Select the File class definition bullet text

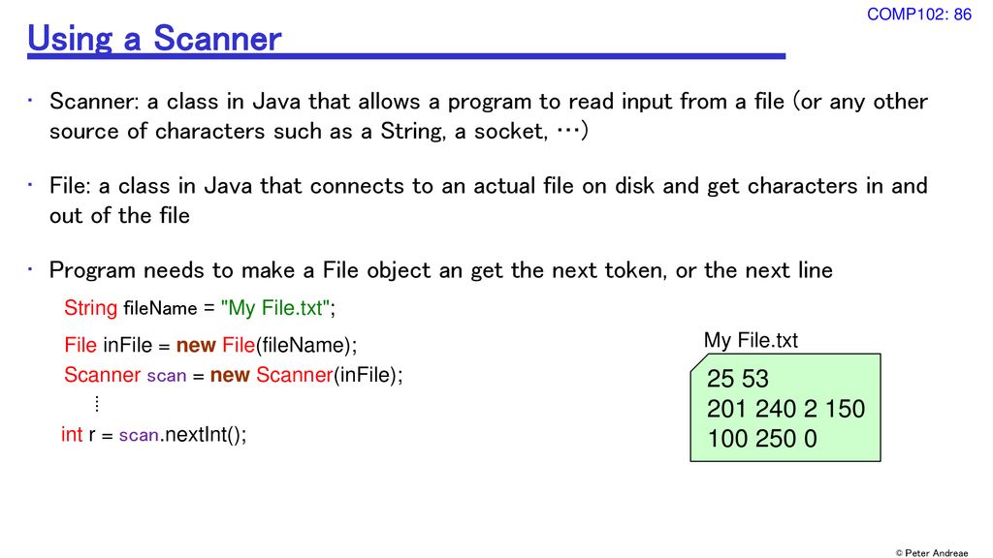[488, 201]
